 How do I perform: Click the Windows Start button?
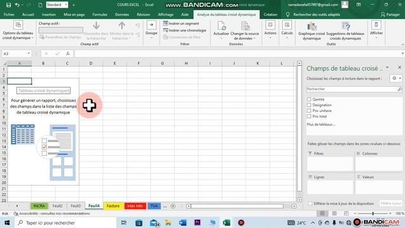pos(7,222)
